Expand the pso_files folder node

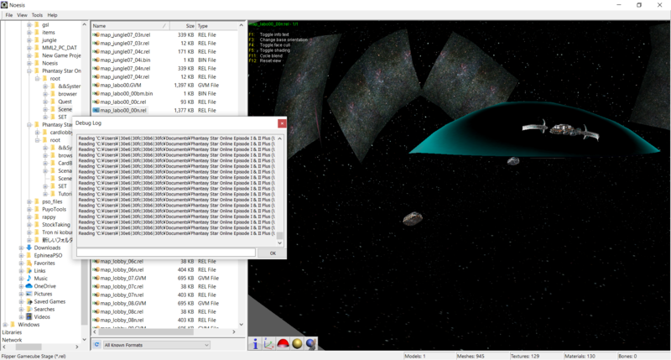click(x=29, y=201)
